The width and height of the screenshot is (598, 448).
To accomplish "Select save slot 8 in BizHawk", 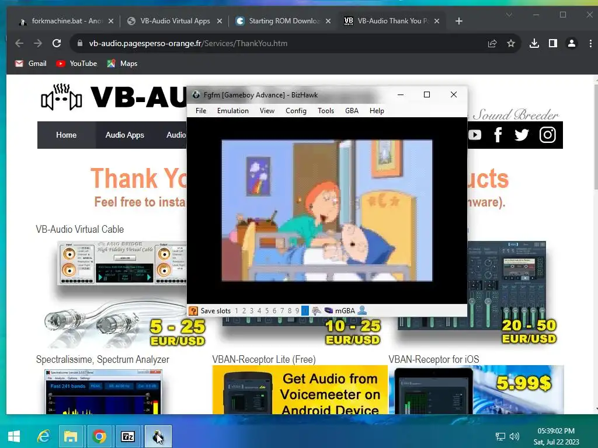I will tap(290, 311).
